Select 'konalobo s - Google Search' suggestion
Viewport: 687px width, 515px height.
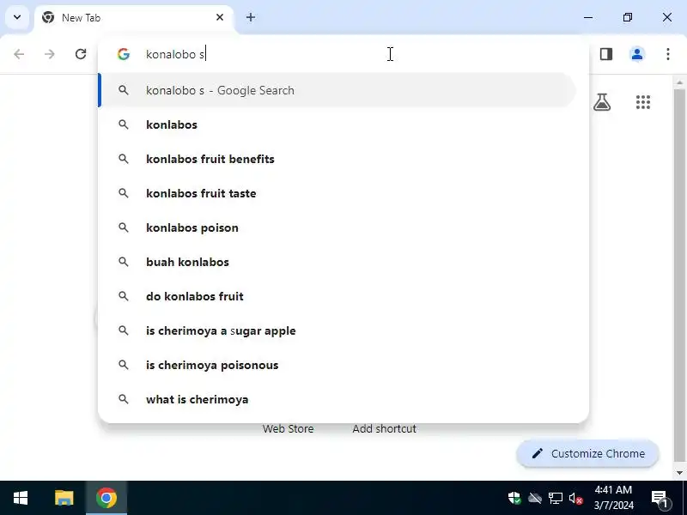[337, 90]
